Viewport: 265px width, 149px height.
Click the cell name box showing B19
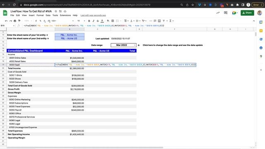pos(7,26)
